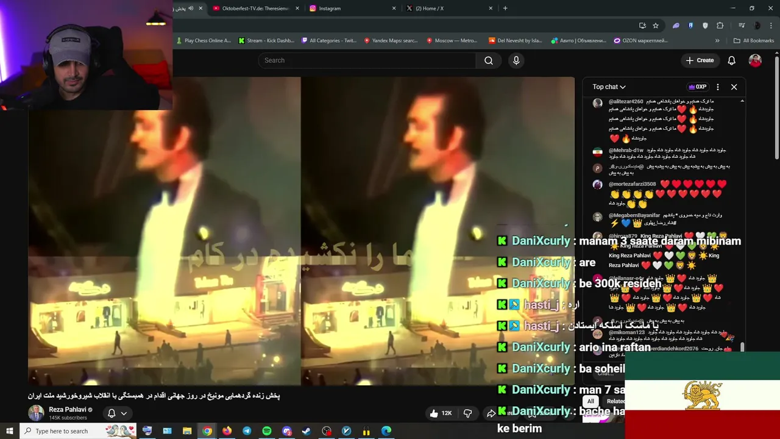Open the Chrome profile avatar
The image size is (780, 439).
click(x=757, y=26)
